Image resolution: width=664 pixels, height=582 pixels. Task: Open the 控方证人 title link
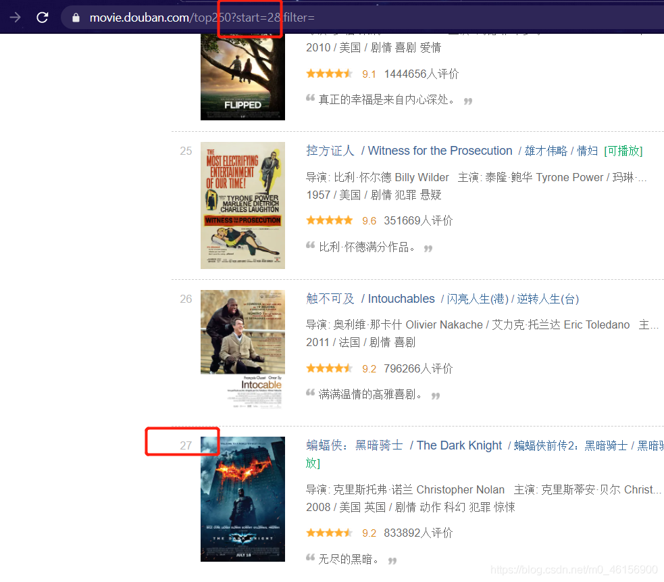tap(330, 151)
